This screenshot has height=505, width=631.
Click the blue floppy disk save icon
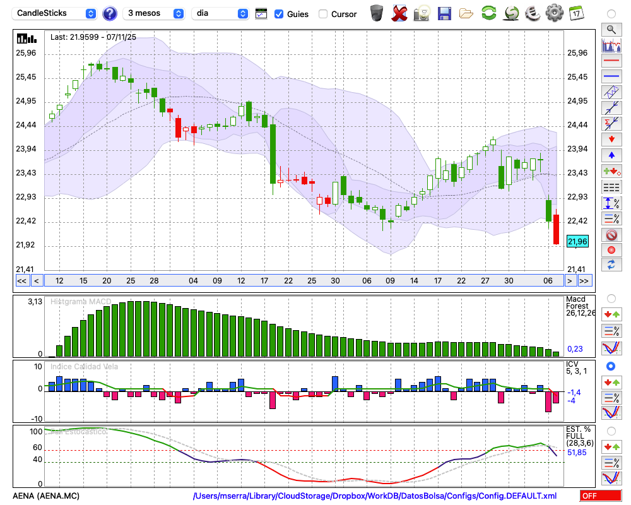(444, 13)
